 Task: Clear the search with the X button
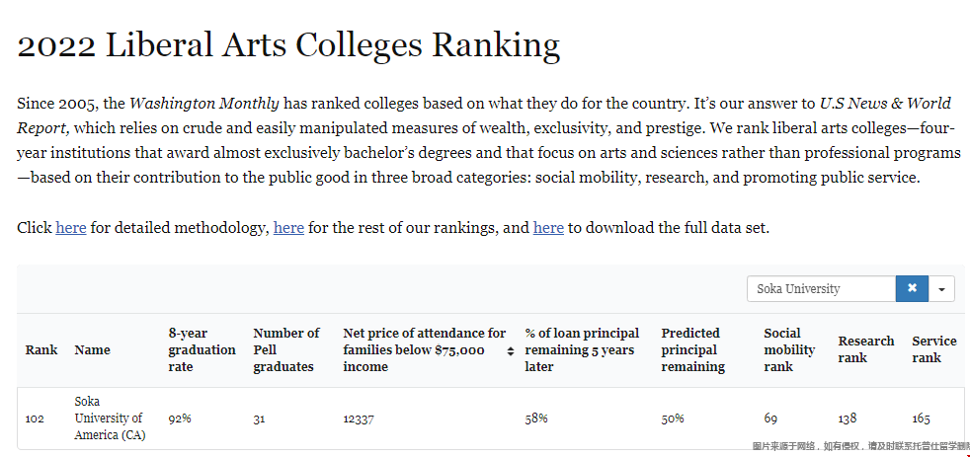pos(912,289)
